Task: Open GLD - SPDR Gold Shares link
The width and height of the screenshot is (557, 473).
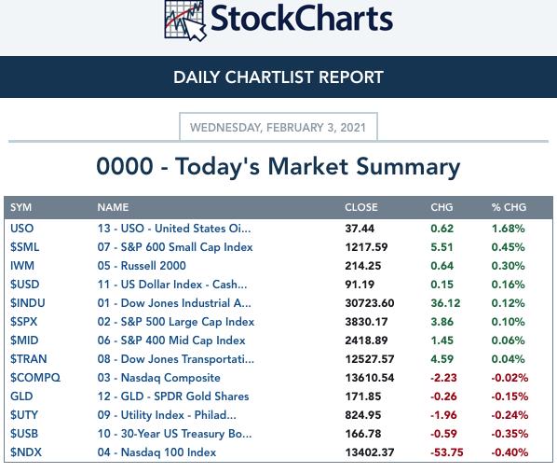Action: click(x=173, y=396)
